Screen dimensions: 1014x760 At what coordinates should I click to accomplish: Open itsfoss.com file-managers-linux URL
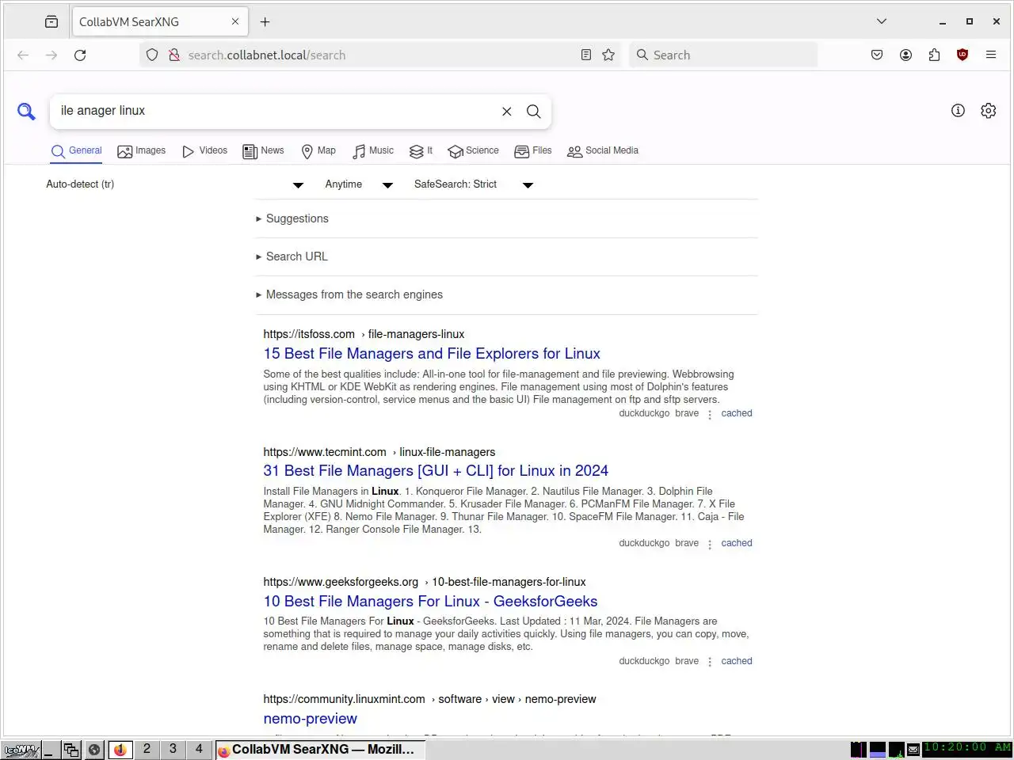coord(364,334)
